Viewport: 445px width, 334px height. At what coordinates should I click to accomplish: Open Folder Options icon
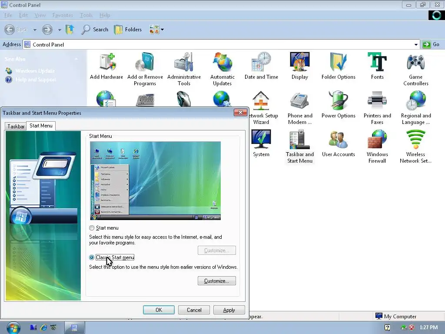click(338, 66)
